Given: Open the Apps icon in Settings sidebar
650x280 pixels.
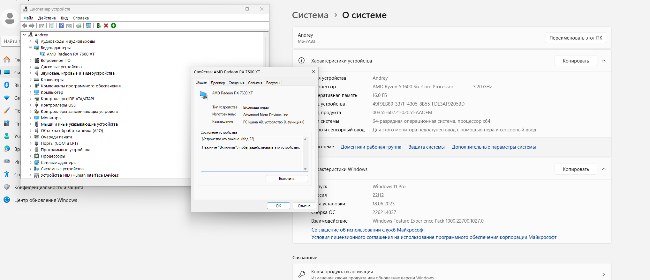Looking at the screenshot, I should (7, 123).
